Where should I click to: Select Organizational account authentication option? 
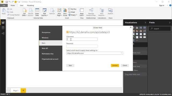coord(51,59)
